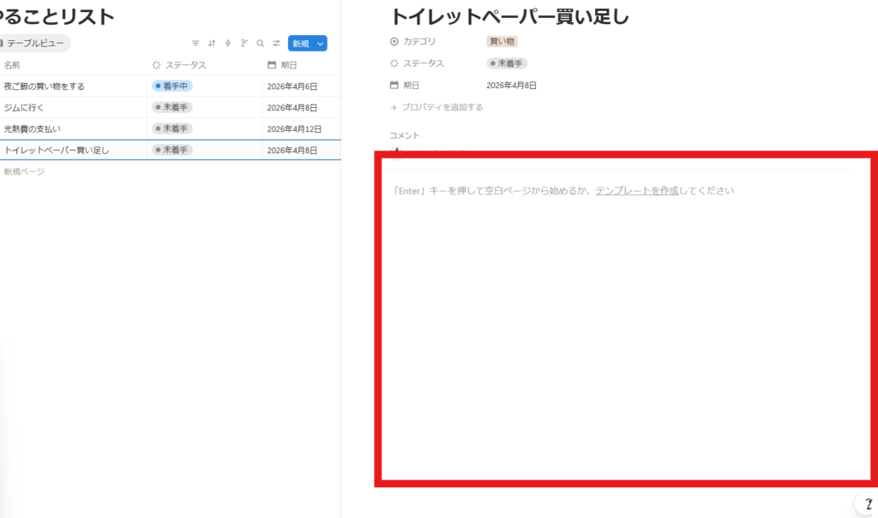Add a property with プロパティを追加する
878x518 pixels.
coord(436,108)
